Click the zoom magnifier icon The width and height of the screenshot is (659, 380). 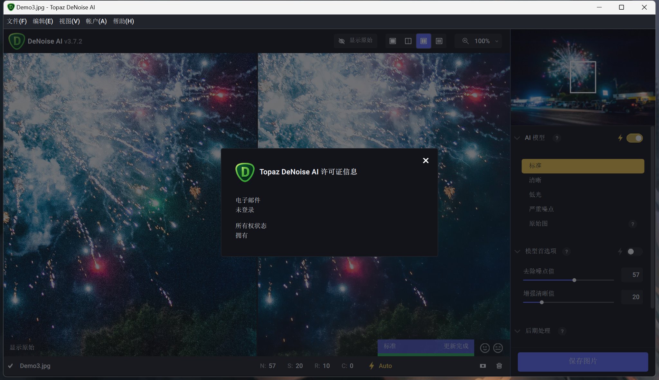tap(466, 41)
